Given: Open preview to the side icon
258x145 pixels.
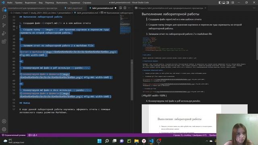Looking at the screenshot, I should [x=121, y=8].
